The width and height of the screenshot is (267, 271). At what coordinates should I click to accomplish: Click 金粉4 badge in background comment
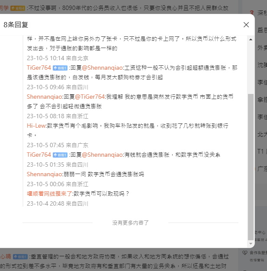18,8
